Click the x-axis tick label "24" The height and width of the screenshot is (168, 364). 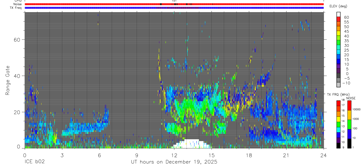[324, 155]
